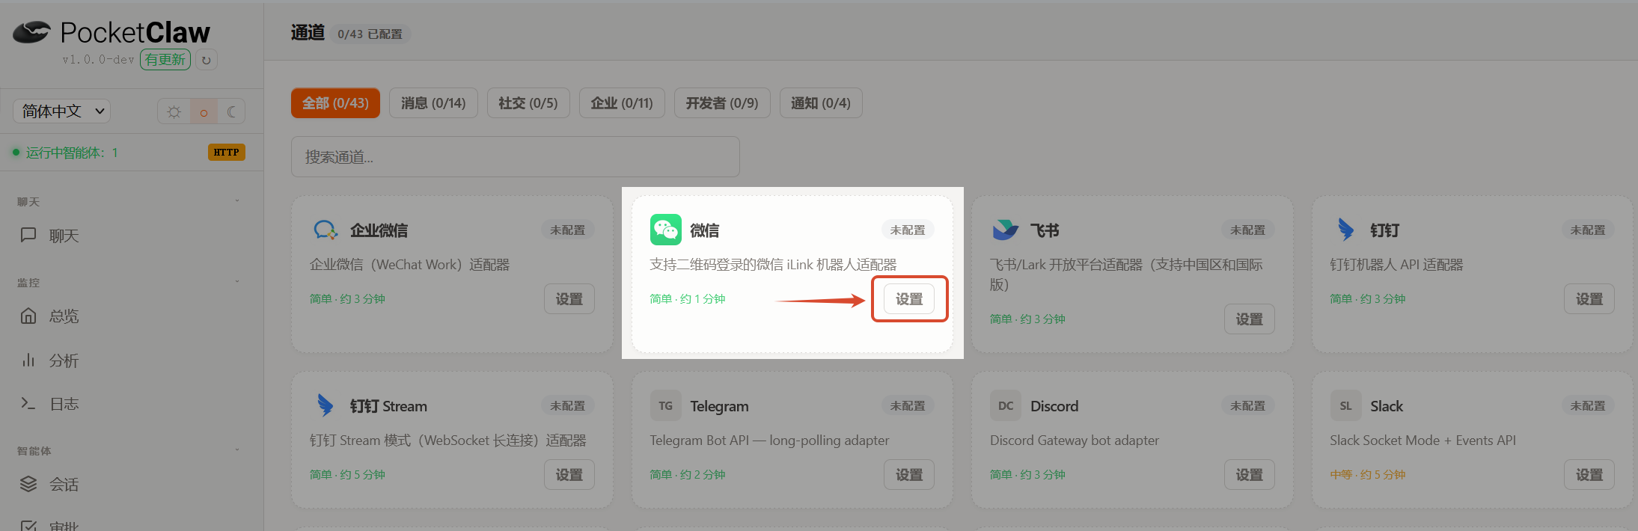This screenshot has height=531, width=1638.
Task: Focus the 搜索通道 search field
Action: click(516, 157)
